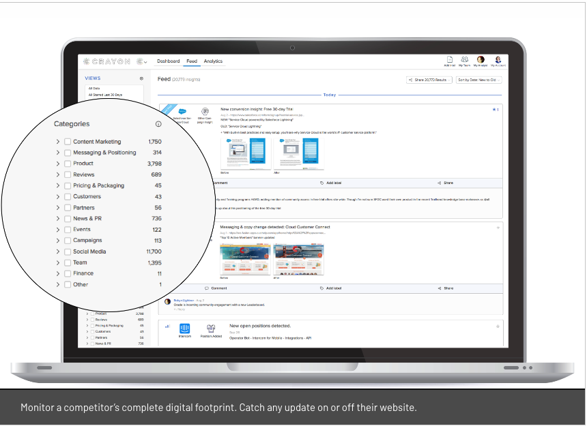This screenshot has height=426, width=587.
Task: Click the My Account avatar
Action: pyautogui.click(x=498, y=60)
